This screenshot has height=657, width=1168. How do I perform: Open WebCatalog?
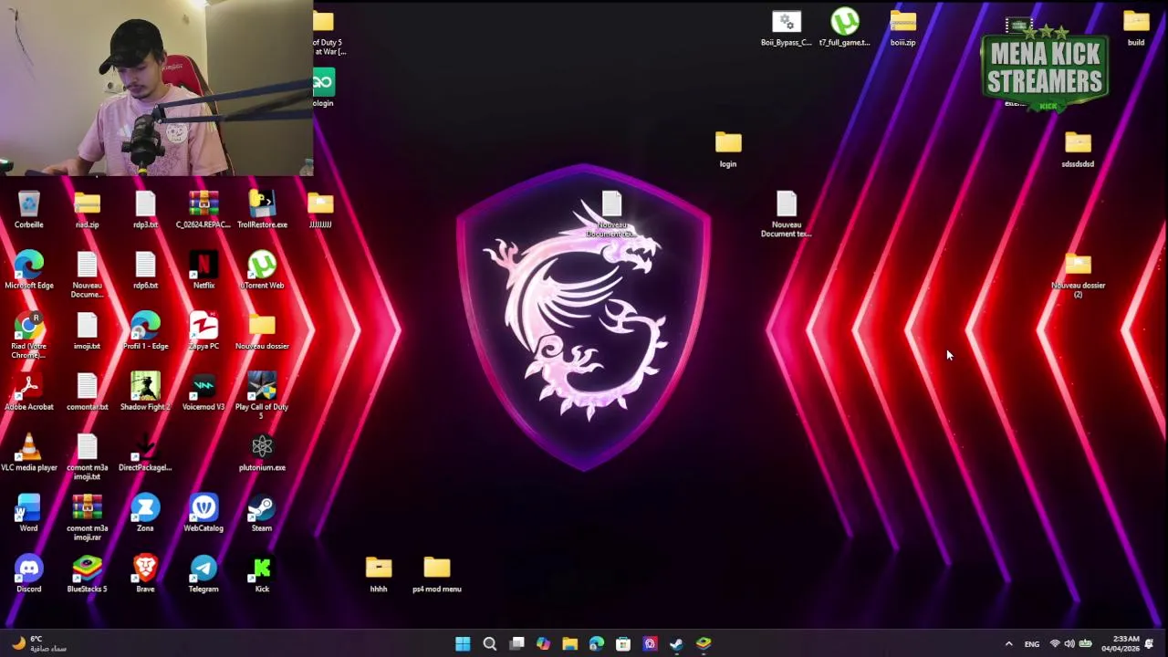pyautogui.click(x=203, y=513)
